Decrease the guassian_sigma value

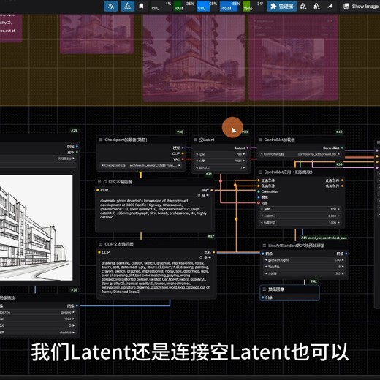[x=266, y=260]
